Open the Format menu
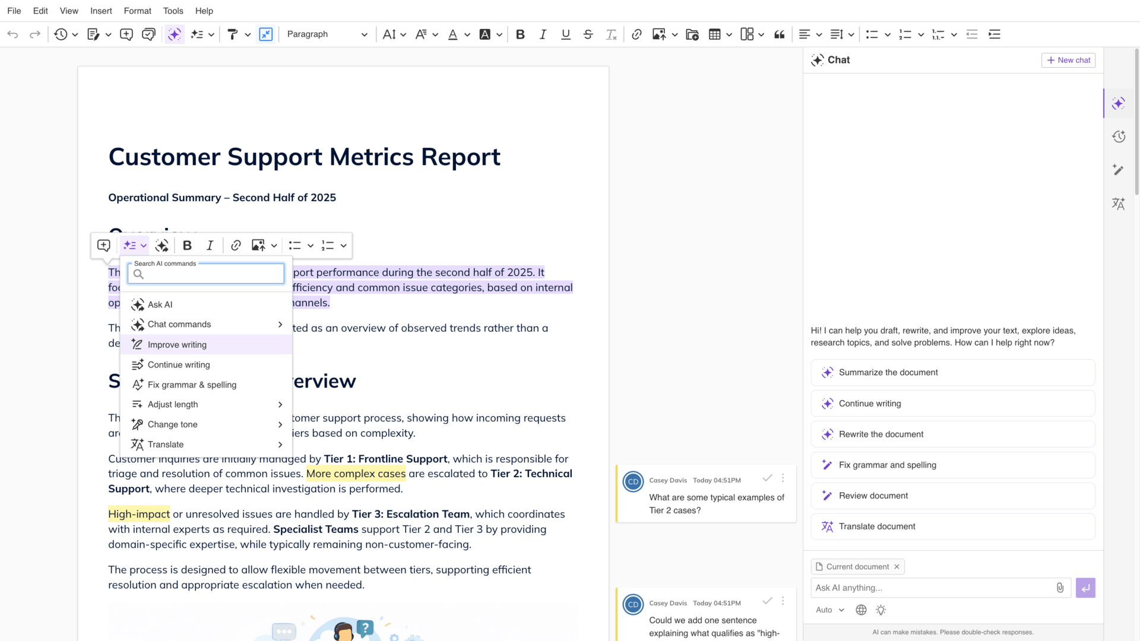 click(137, 11)
